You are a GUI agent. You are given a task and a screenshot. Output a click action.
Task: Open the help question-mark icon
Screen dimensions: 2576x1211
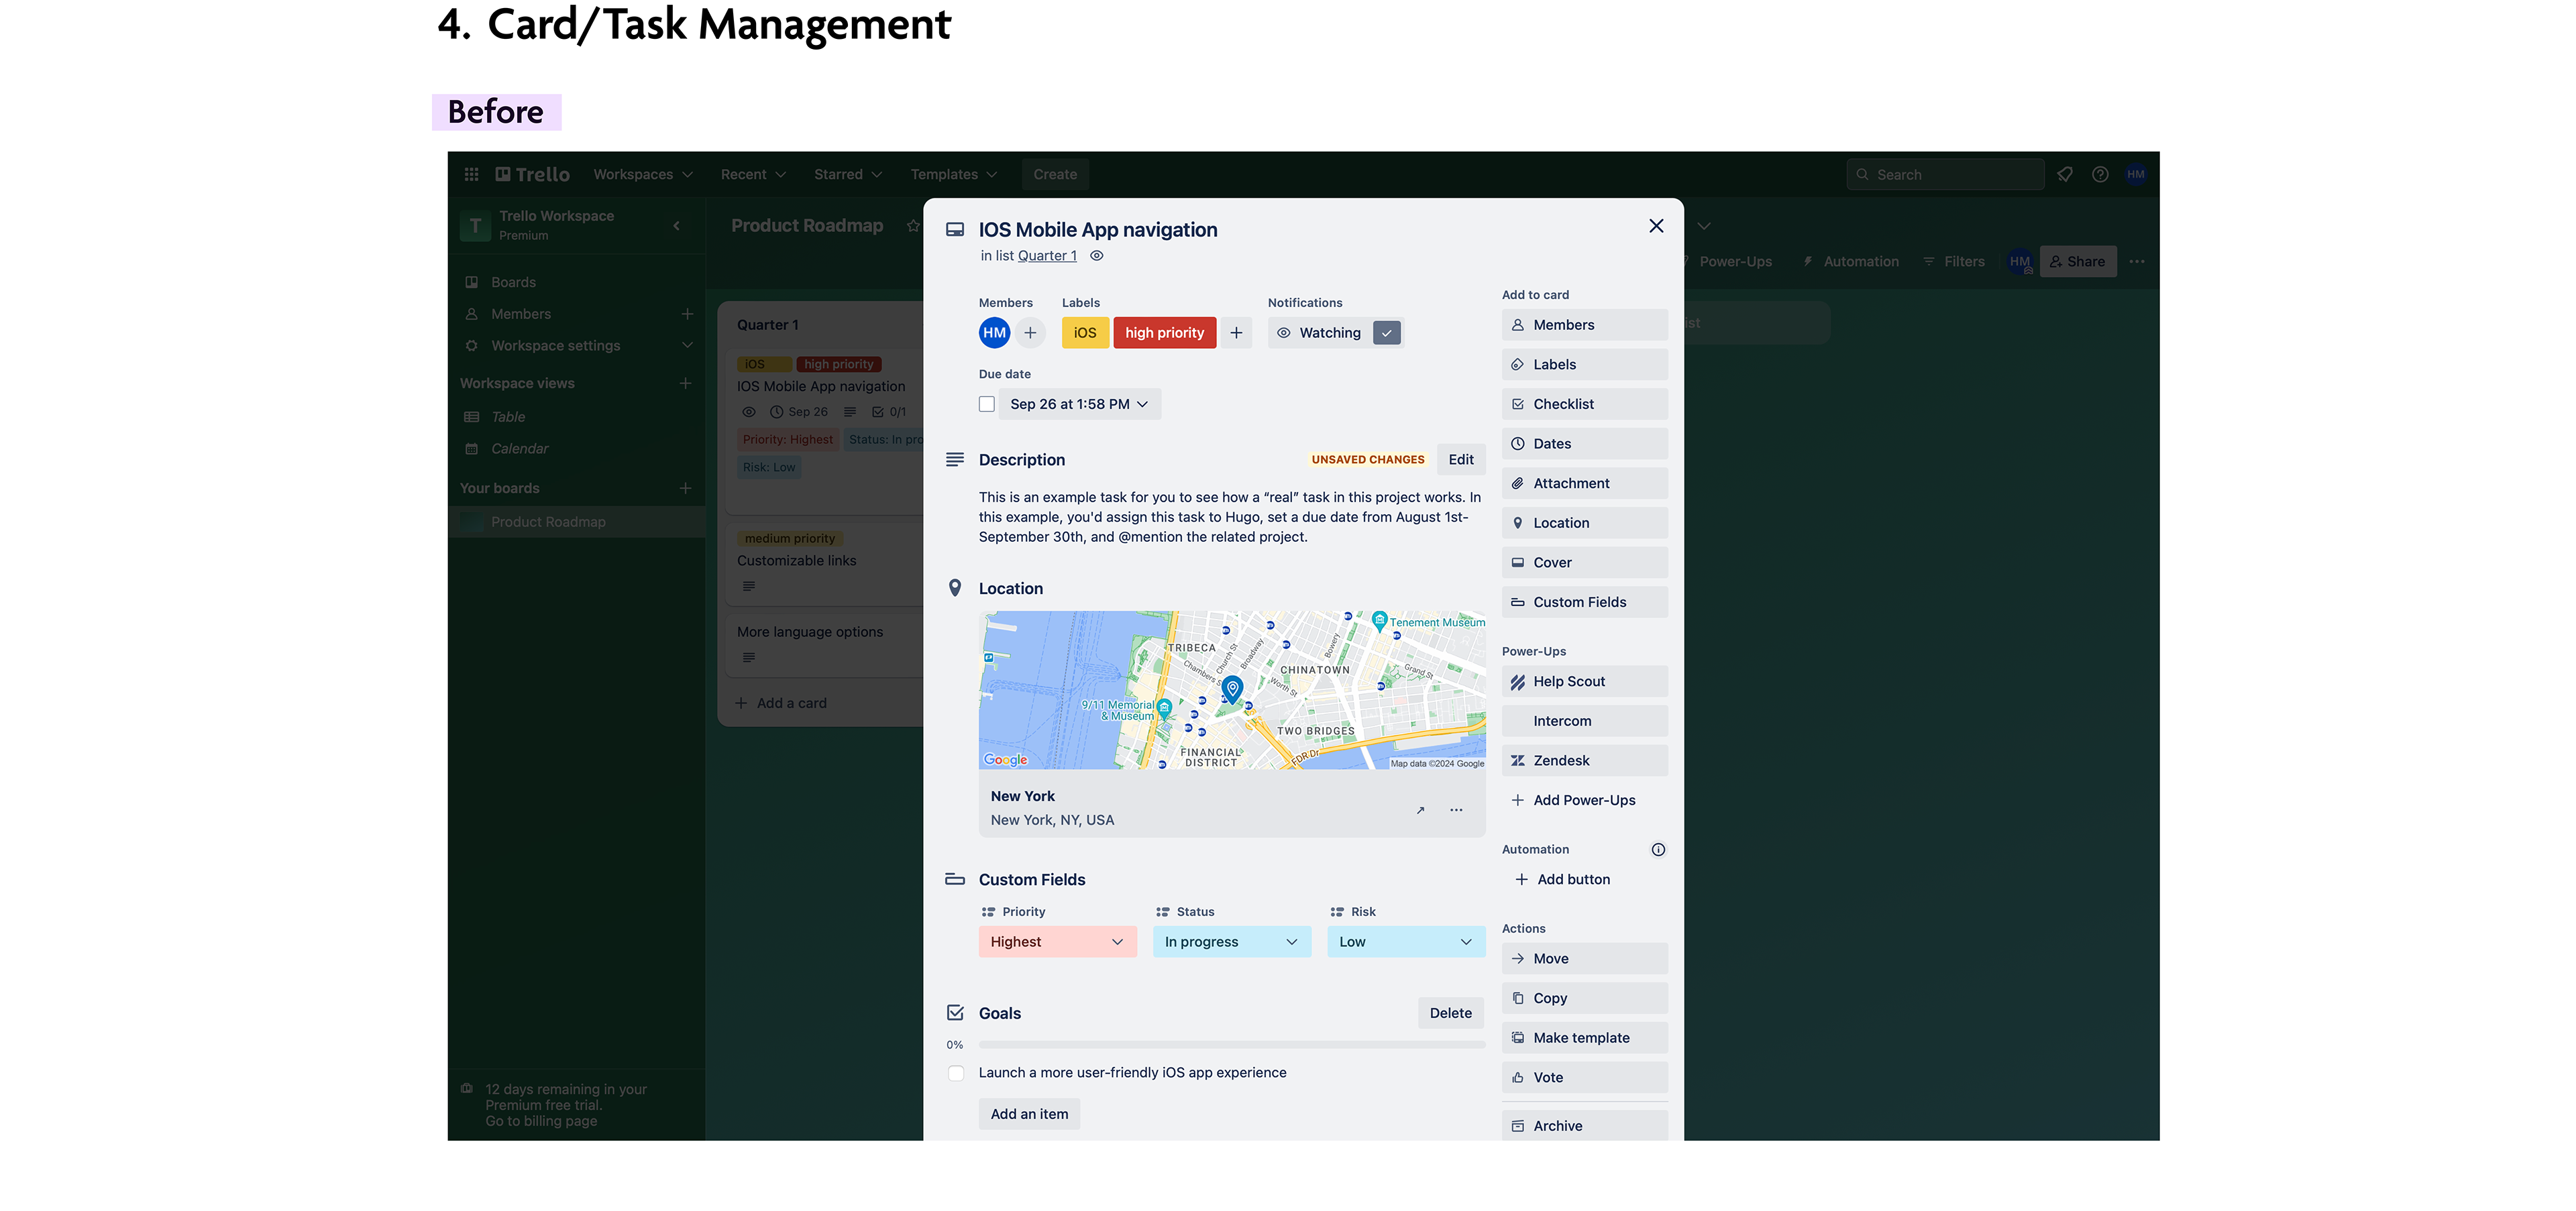point(2100,174)
